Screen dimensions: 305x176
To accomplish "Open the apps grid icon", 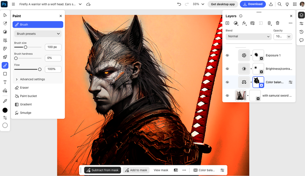I will tap(295, 4).
